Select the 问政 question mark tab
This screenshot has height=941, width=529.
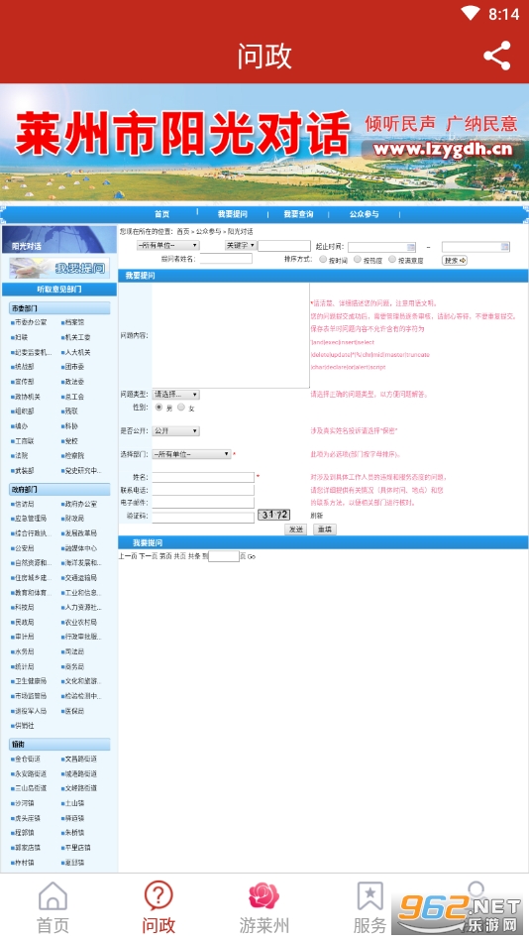tap(159, 896)
